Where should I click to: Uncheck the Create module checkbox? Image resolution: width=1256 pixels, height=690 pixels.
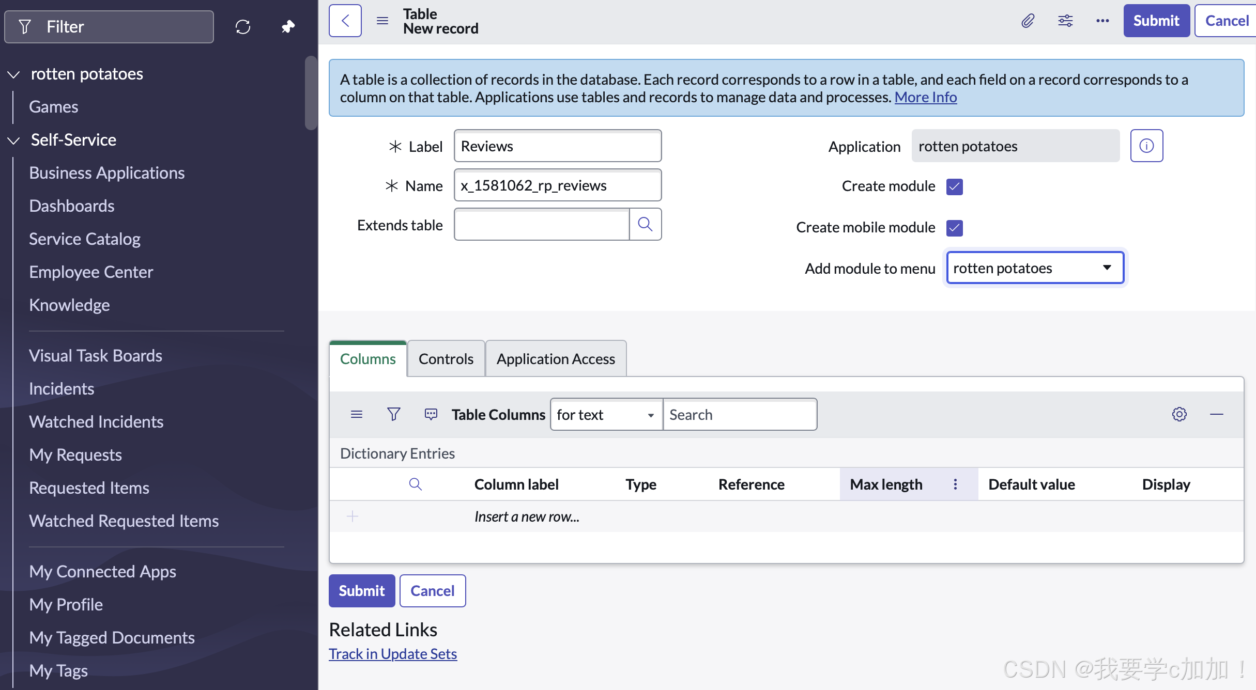pos(954,186)
